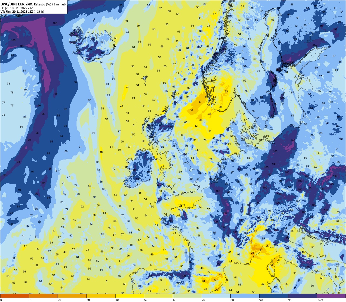The image size is (346, 302).
Task: Select the bright yellow 40–50 legend swatch
Action: click(130, 296)
